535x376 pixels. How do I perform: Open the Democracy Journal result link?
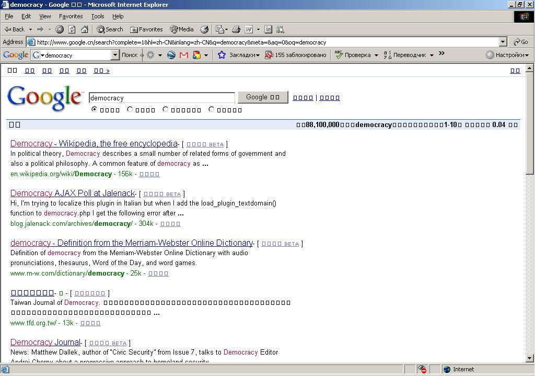tap(45, 342)
